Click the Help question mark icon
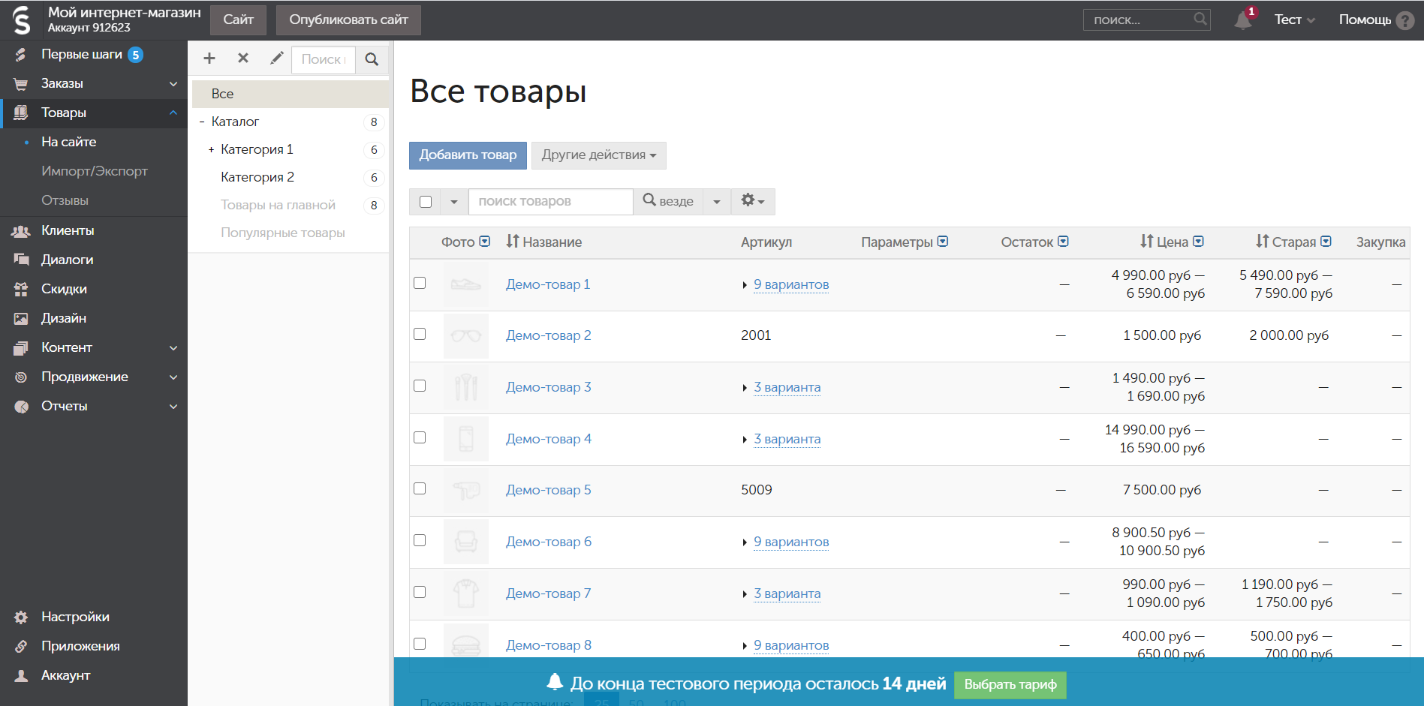This screenshot has width=1424, height=706. [x=1404, y=20]
